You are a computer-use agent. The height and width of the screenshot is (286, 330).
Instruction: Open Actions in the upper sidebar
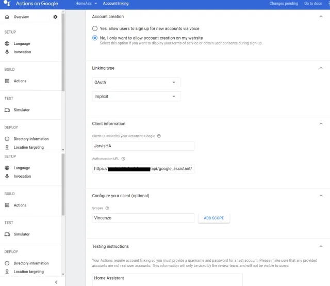pos(20,81)
